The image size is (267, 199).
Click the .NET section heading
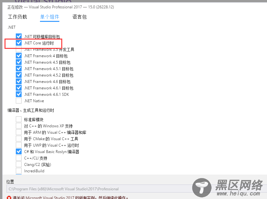[x=12, y=27]
